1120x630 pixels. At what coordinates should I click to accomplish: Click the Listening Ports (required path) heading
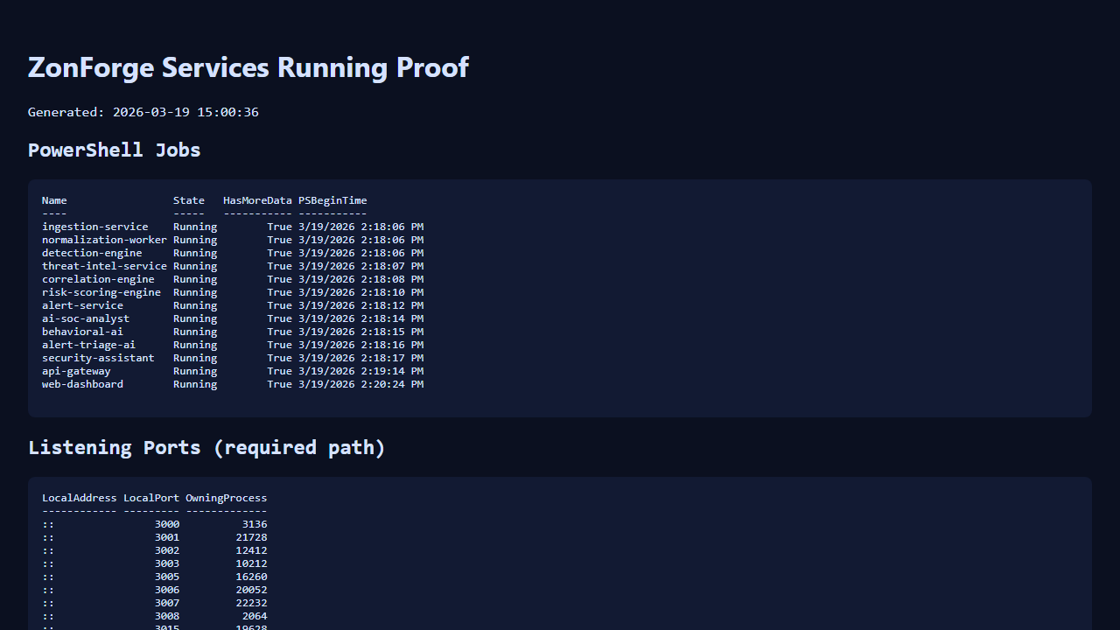(206, 447)
